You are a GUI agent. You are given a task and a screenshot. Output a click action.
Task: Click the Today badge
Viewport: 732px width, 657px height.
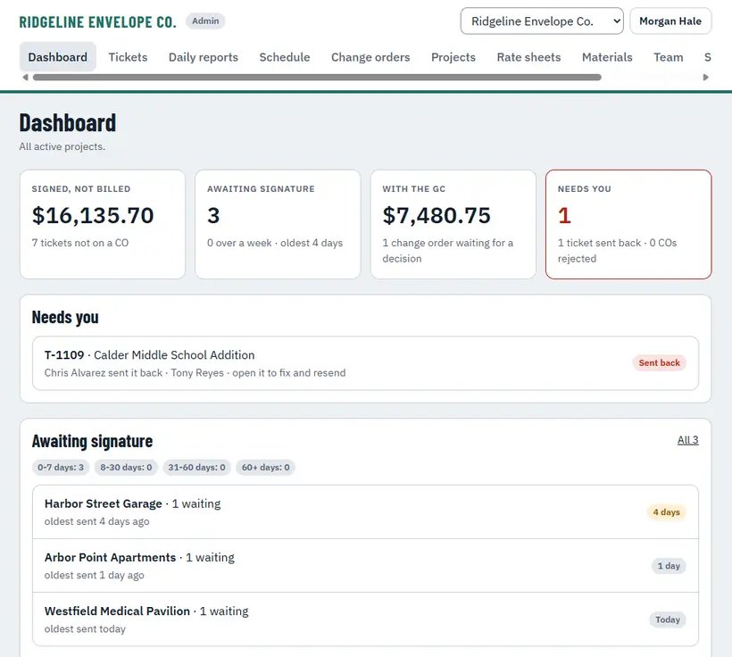coord(668,620)
